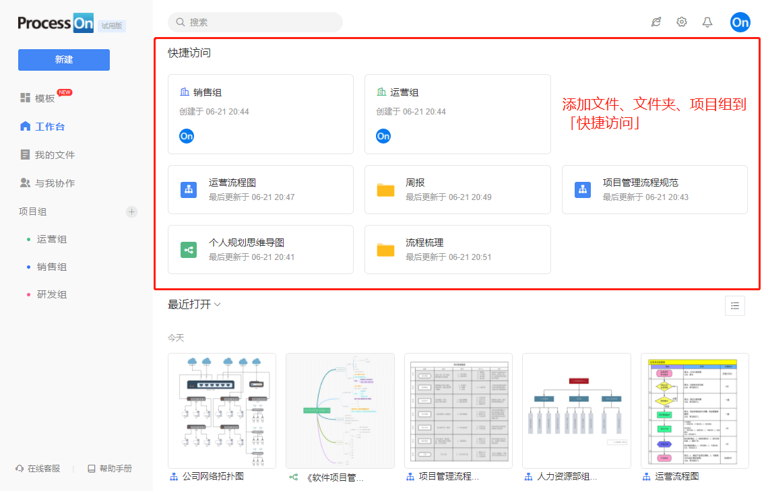764x491 pixels.
Task: Open 运营流程图 quick access file
Action: (261, 189)
